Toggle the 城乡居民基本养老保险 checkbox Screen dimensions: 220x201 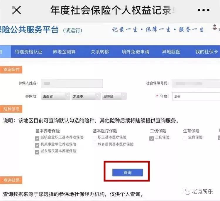37,152
